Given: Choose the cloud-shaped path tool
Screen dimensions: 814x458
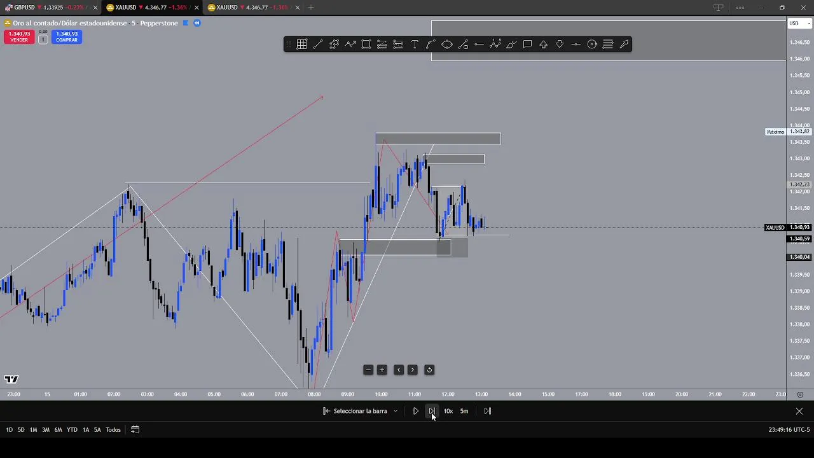Looking at the screenshot, I should 334,44.
